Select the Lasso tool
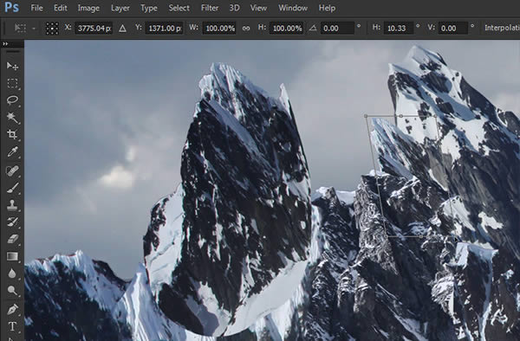The width and height of the screenshot is (520, 341). 12,100
